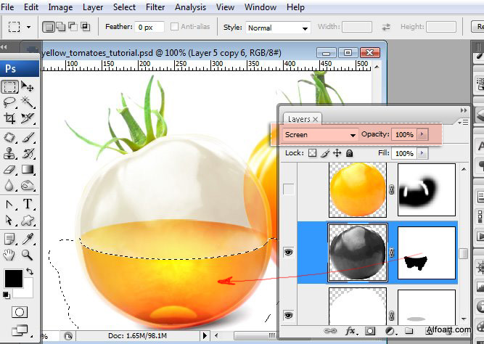Choose the Zoom magnifier tool
The height and width of the screenshot is (344, 484).
28,255
